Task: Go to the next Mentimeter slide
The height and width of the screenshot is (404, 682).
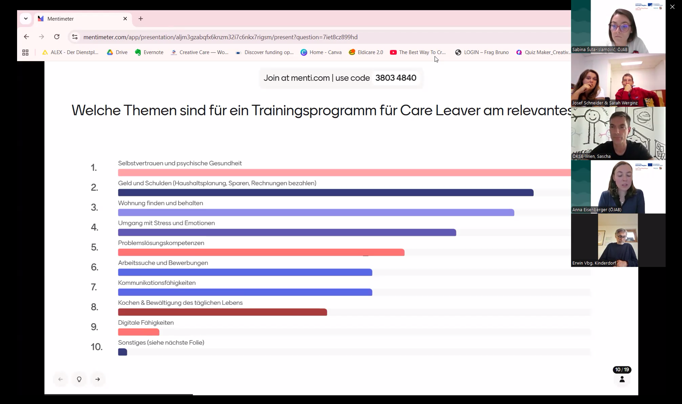Action: tap(97, 379)
